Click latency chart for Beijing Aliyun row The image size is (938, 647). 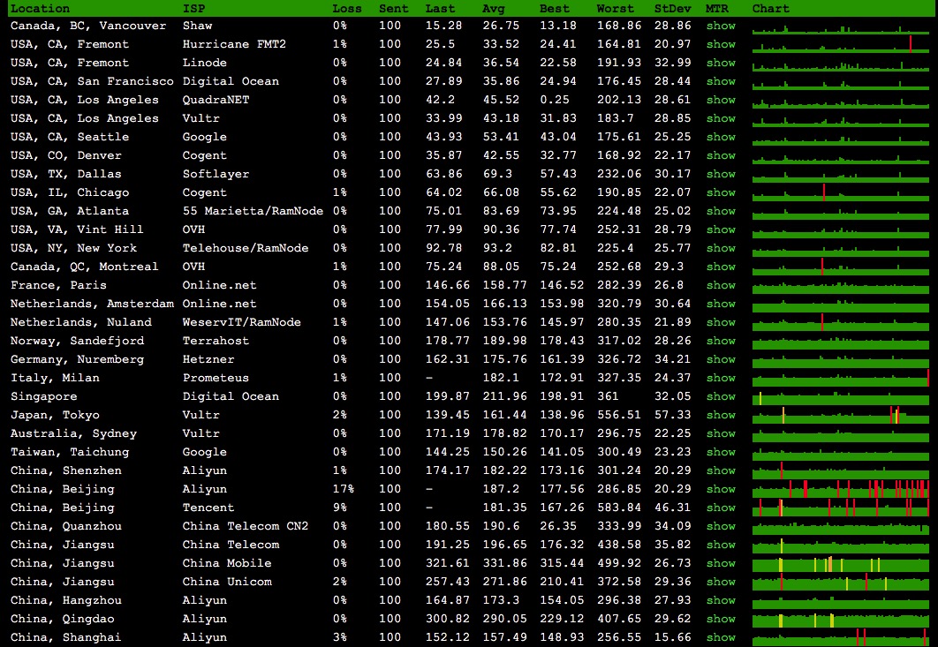click(841, 489)
